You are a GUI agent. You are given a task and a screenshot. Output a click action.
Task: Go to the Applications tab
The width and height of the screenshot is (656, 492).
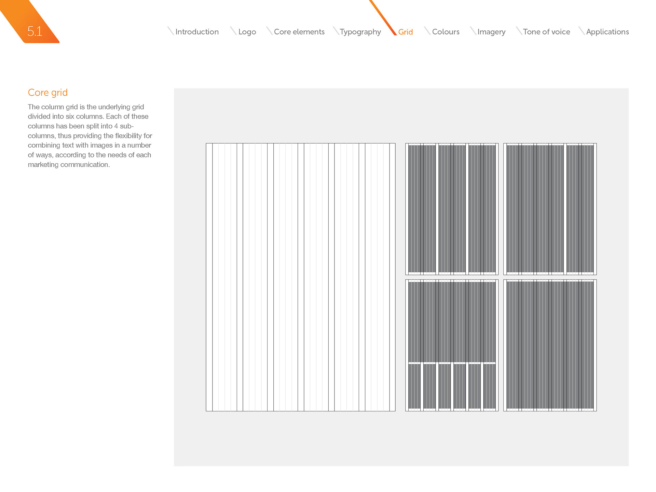607,32
